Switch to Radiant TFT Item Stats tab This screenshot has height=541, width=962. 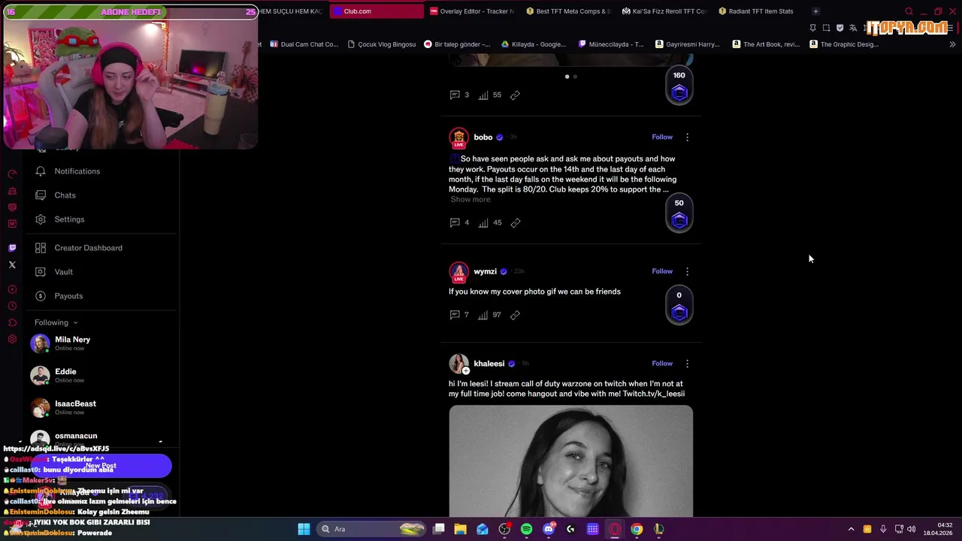tap(761, 11)
